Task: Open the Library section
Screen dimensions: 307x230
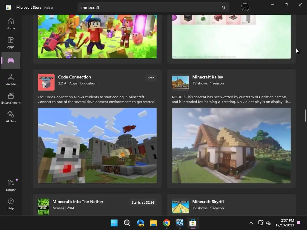Action: pyautogui.click(x=11, y=185)
